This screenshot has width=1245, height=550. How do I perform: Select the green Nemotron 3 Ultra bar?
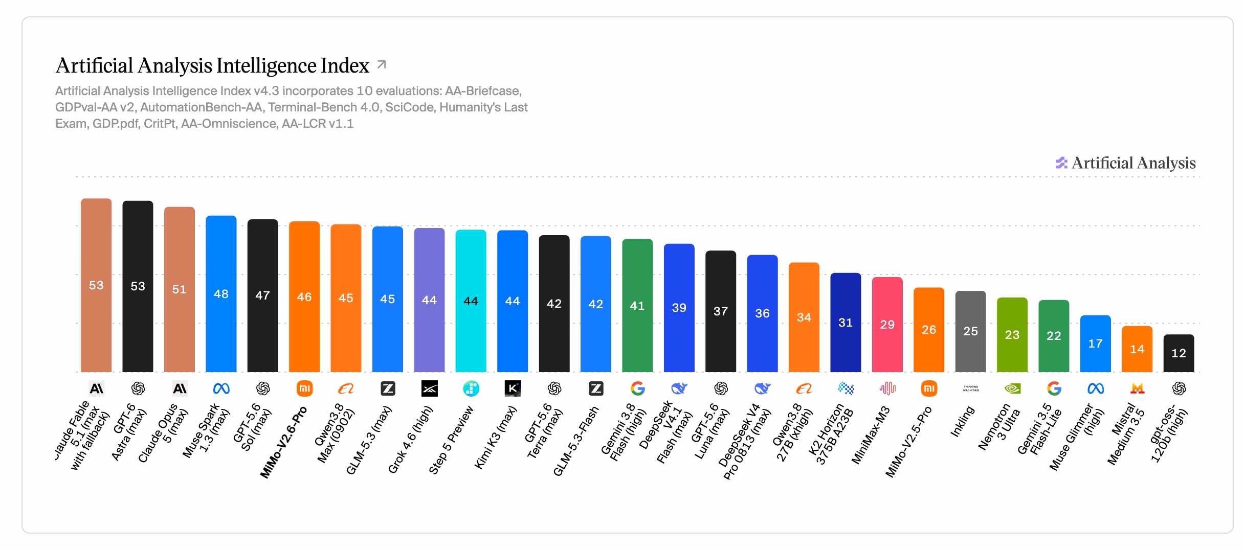click(x=1012, y=335)
